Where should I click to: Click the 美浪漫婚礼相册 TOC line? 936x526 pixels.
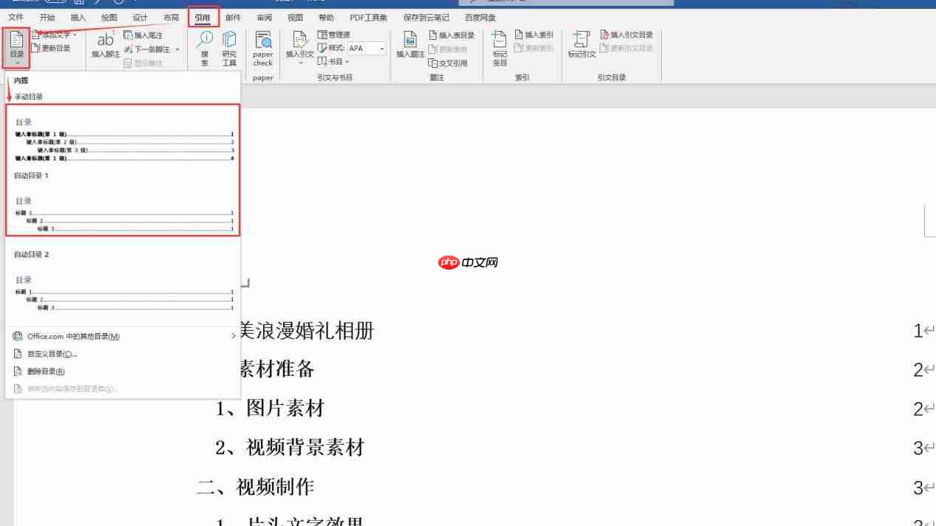[306, 330]
